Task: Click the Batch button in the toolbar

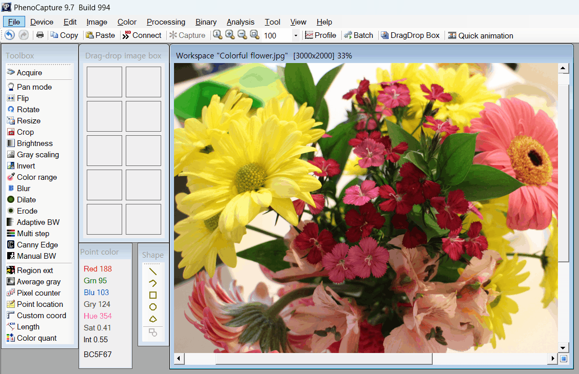Action: click(x=358, y=35)
